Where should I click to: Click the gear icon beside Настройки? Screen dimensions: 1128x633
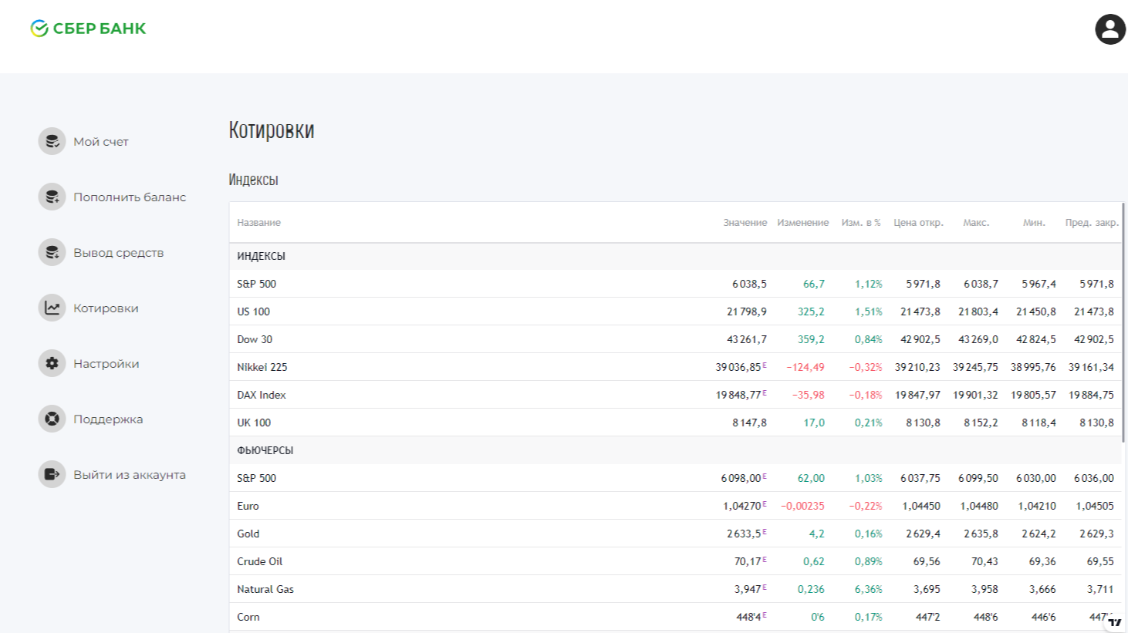click(52, 363)
